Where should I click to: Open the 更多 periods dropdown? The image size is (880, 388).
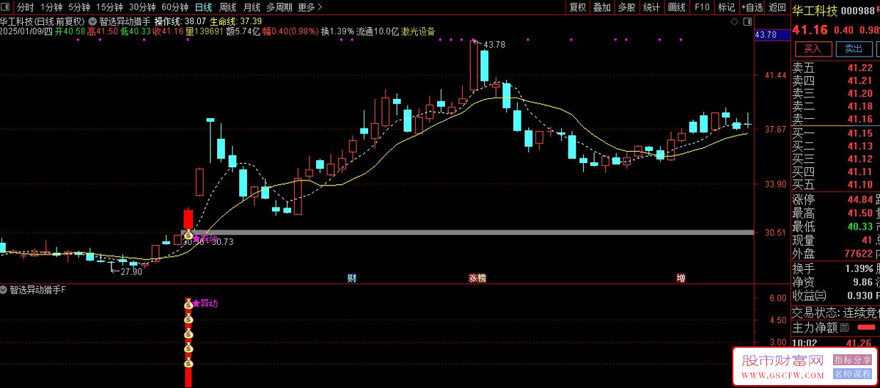pos(310,7)
